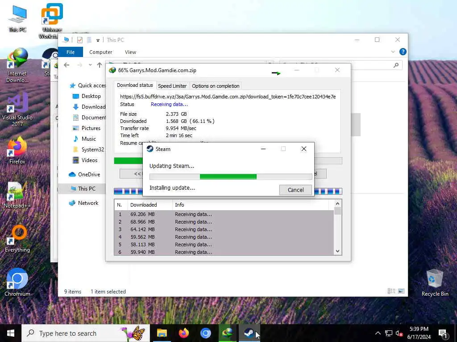The height and width of the screenshot is (342, 457).
Task: Select Videos in Explorer sidebar
Action: click(85, 160)
